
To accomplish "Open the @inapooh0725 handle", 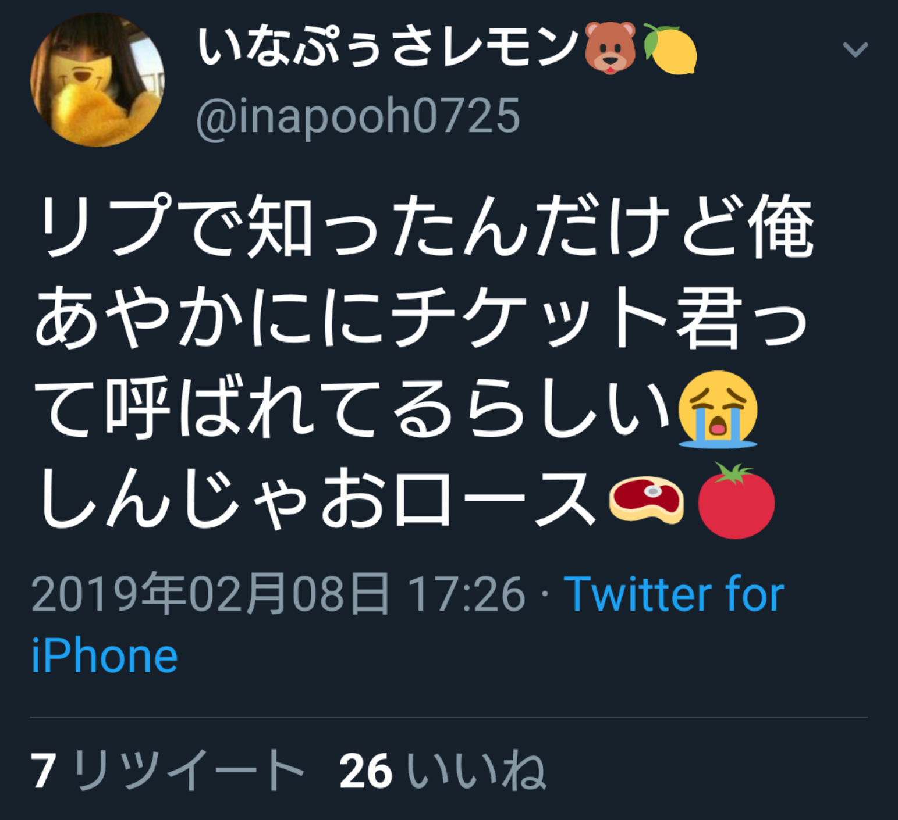I will pos(358,116).
